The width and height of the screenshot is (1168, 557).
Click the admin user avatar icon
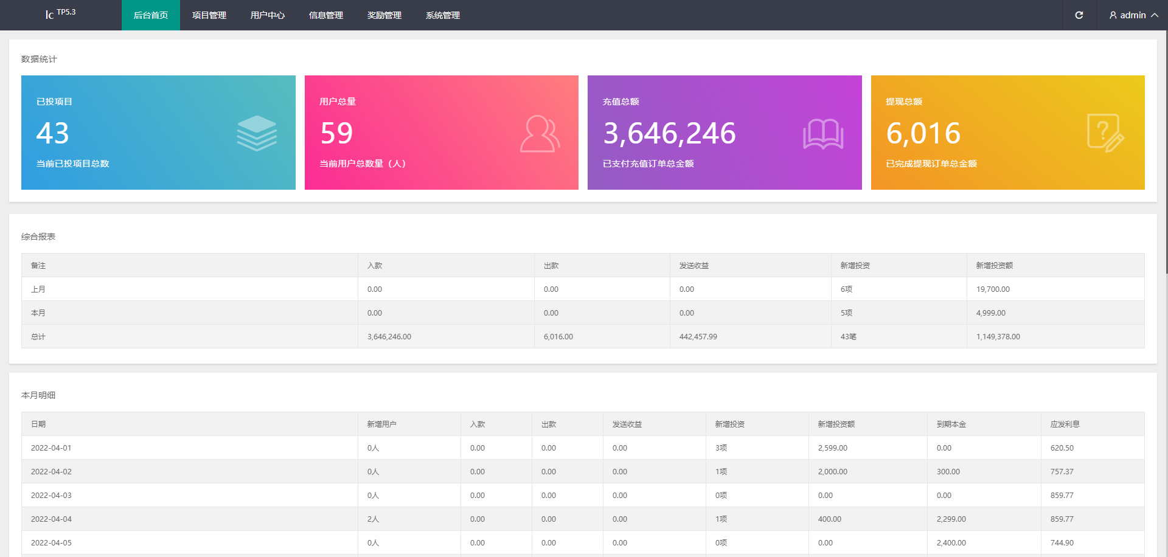point(1113,15)
